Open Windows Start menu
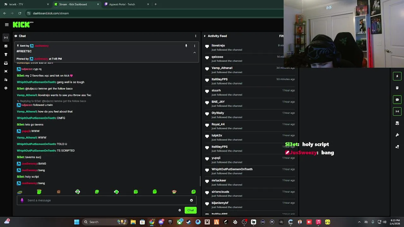Screen dimensions: 404x227 77,222
